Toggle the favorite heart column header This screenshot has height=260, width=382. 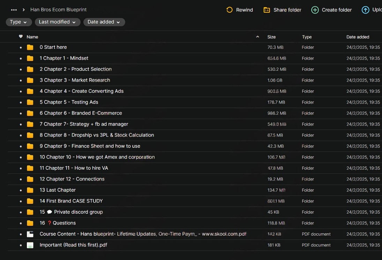(21, 37)
